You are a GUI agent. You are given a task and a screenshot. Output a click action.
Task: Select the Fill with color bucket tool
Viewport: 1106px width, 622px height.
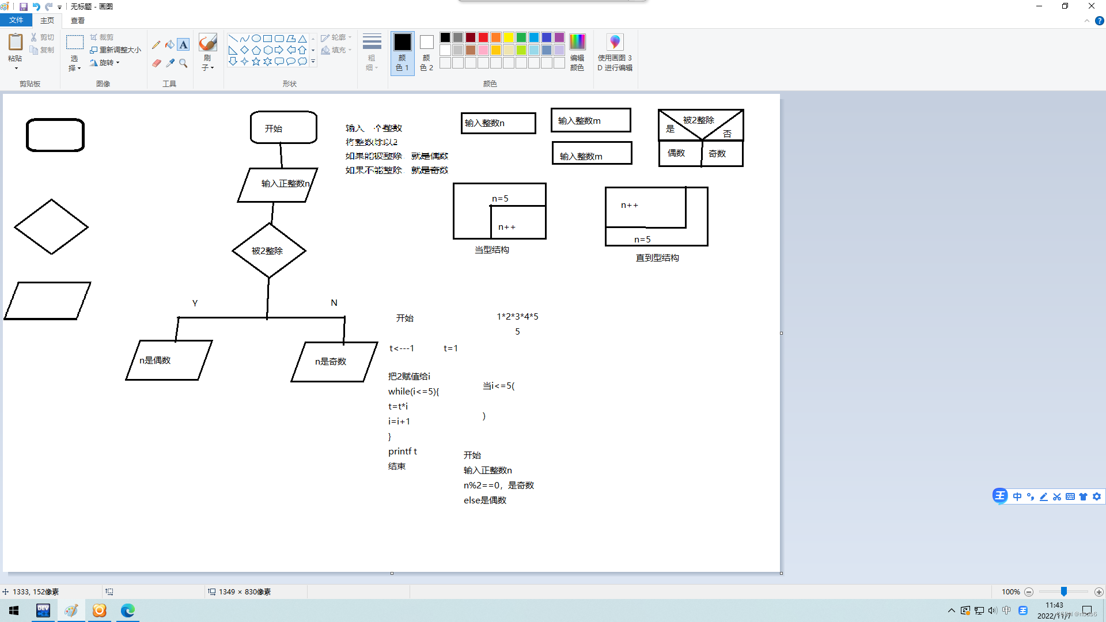coord(170,45)
